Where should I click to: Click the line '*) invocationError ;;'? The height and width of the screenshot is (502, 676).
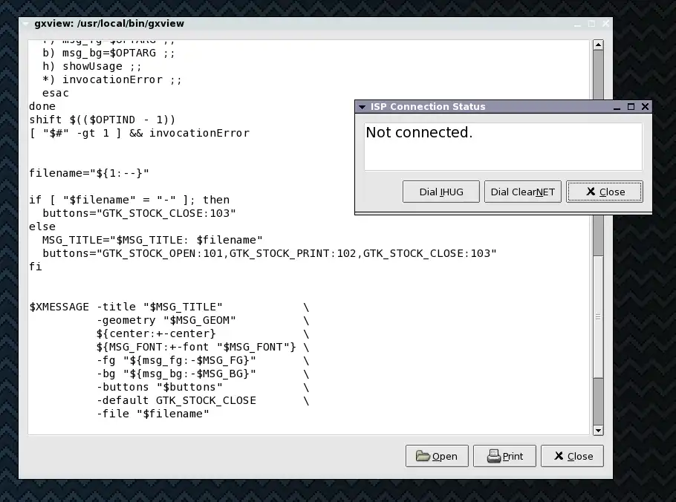tap(112, 79)
